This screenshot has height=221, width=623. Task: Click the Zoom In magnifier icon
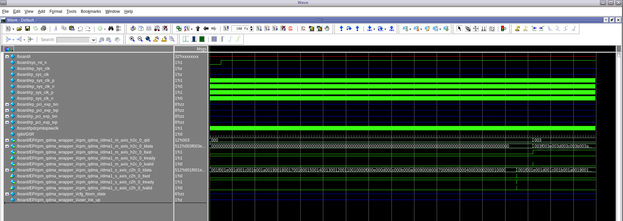tap(132, 39)
